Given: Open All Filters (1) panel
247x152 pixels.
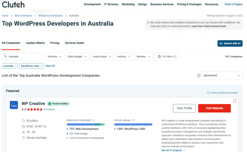Looking at the screenshot, I should tap(167, 57).
